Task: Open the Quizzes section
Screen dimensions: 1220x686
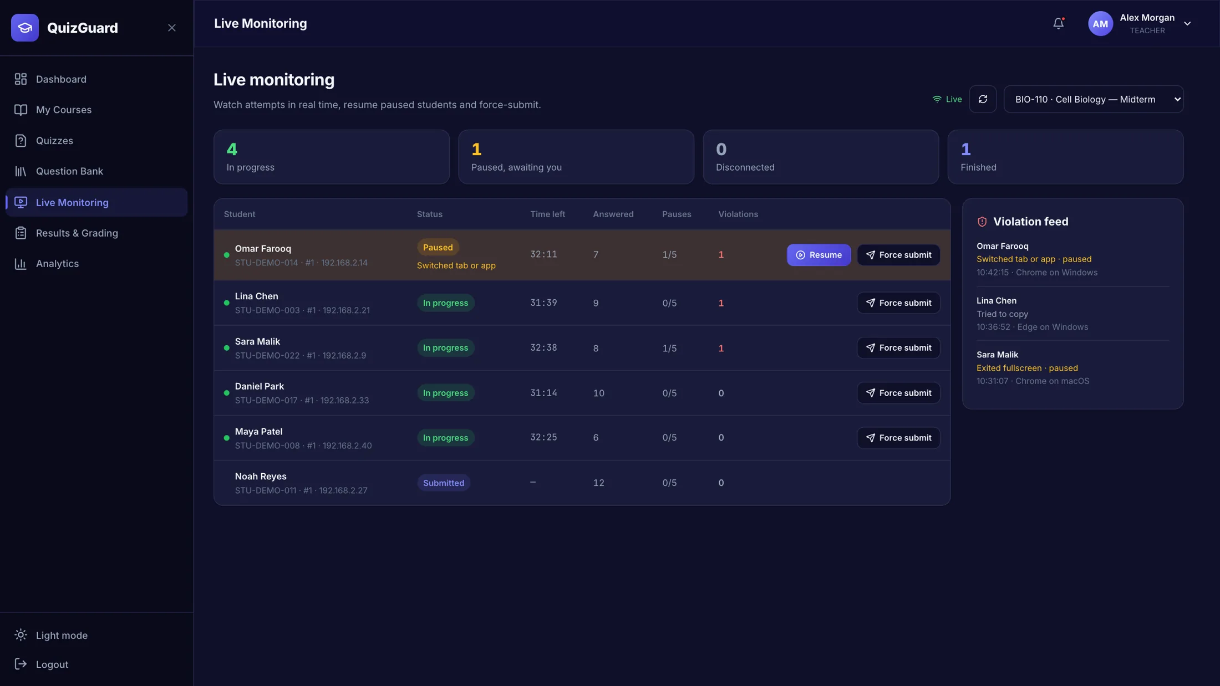Action: 96,141
